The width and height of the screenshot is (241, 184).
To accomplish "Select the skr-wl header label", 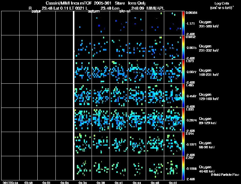I will tap(125, 11).
